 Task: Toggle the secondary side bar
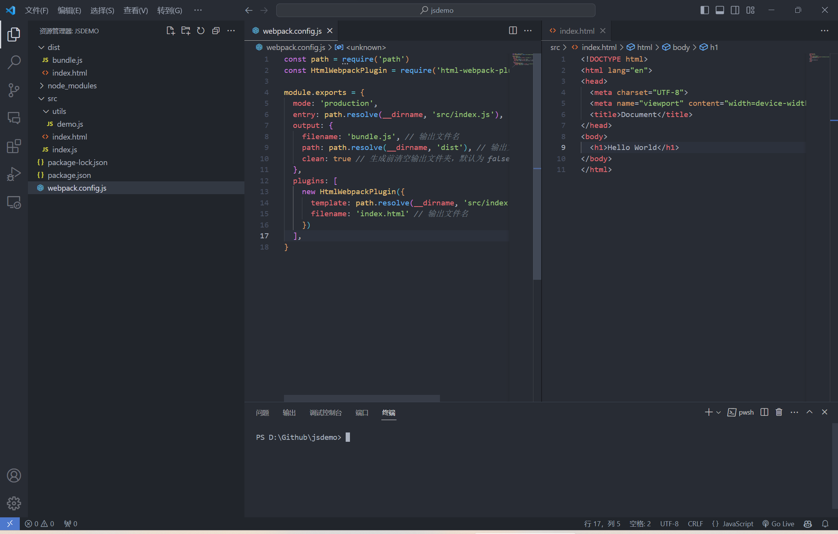[735, 10]
